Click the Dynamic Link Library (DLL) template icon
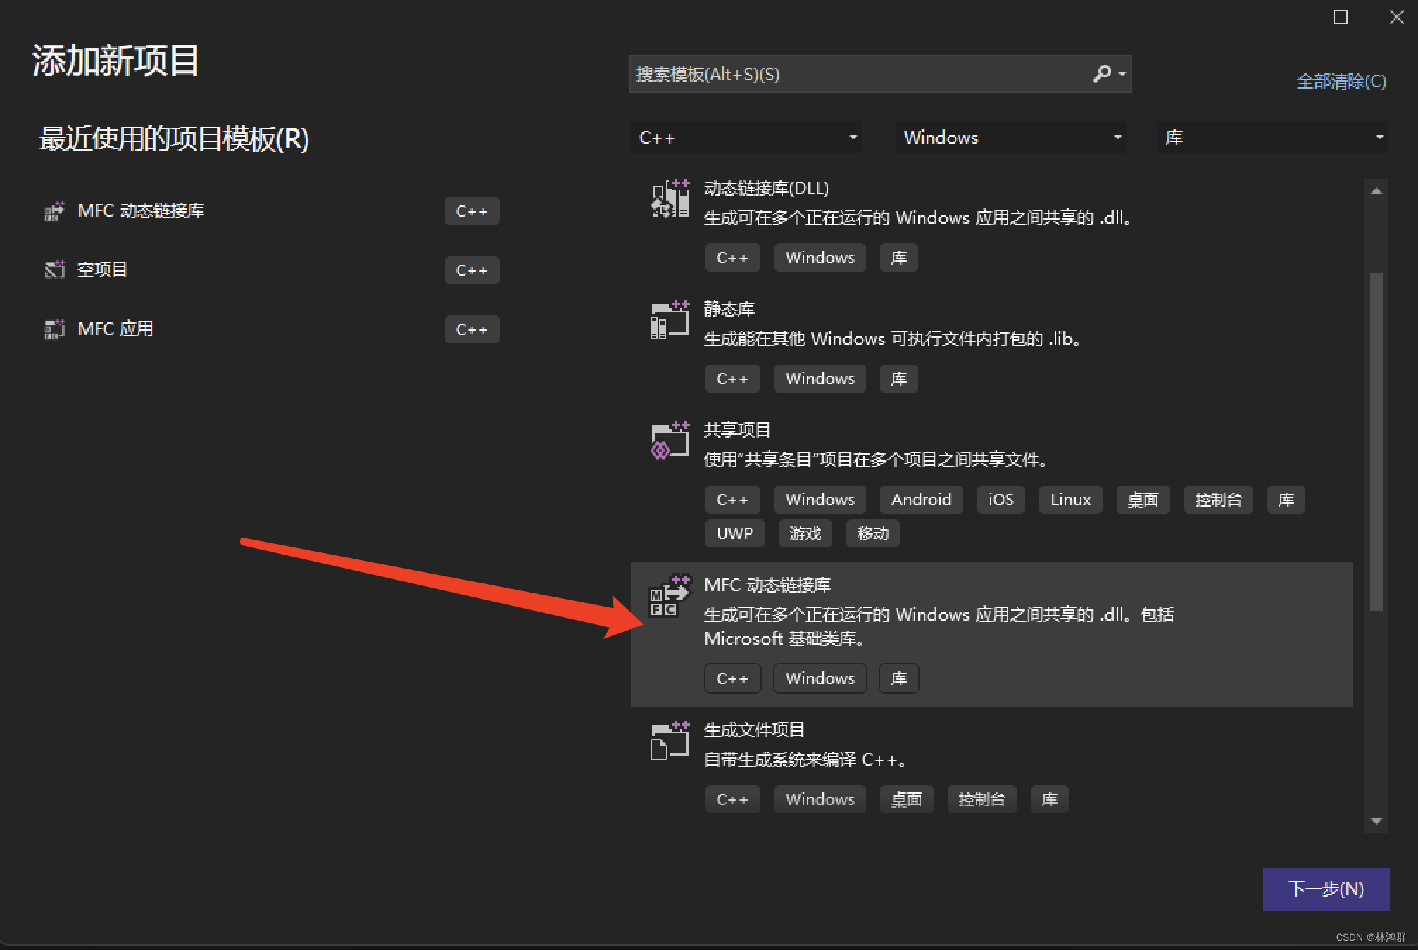The width and height of the screenshot is (1418, 950). (x=670, y=198)
